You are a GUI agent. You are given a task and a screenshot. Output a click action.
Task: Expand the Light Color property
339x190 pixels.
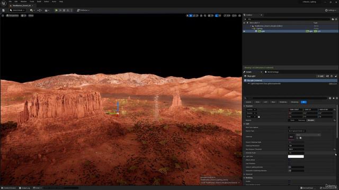244,156
